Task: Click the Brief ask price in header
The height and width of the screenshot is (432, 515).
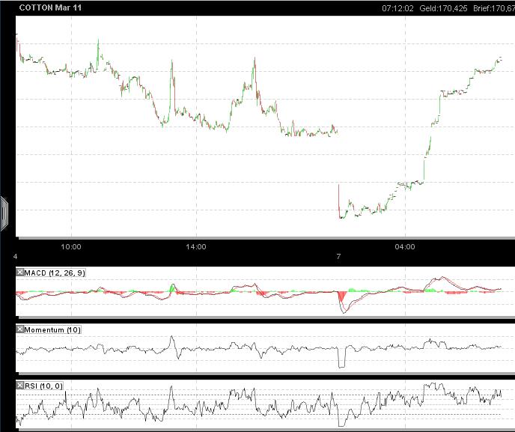Action: pos(493,8)
